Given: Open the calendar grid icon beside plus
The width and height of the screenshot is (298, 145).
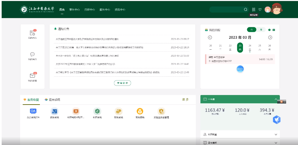Looking at the screenshot, I should pyautogui.click(x=274, y=30).
